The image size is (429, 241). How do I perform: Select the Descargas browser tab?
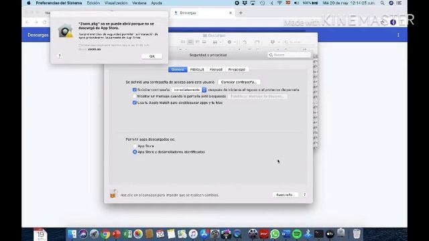pos(202,13)
